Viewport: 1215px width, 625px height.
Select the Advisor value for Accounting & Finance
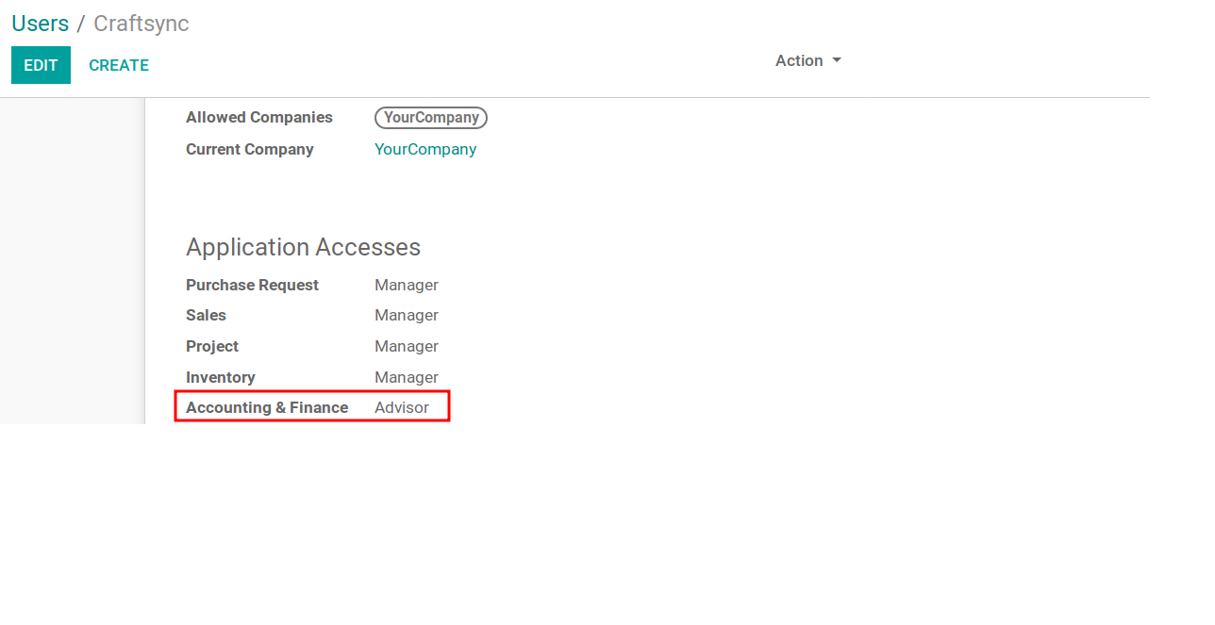[x=401, y=407]
